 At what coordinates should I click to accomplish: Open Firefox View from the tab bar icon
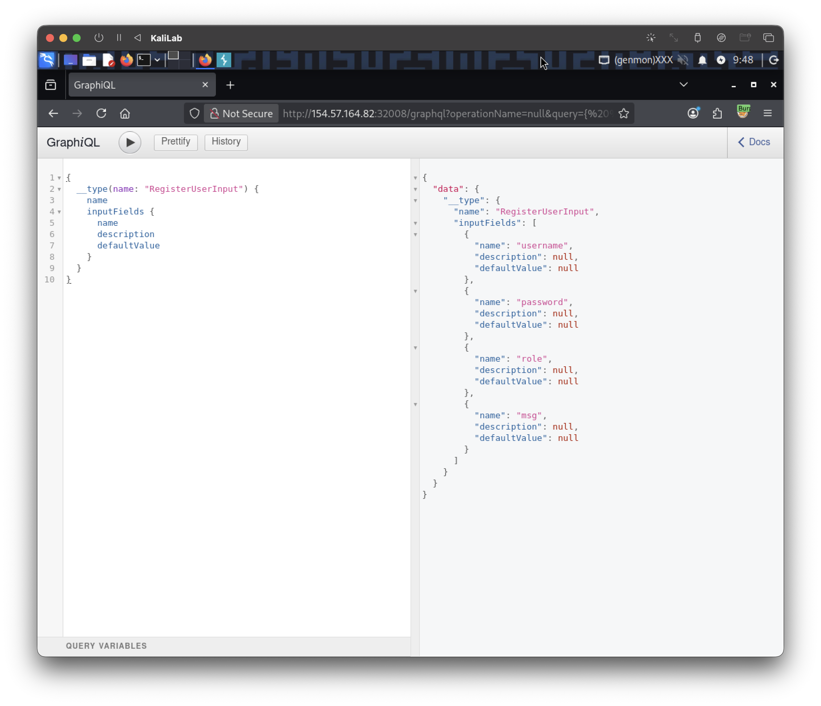51,85
